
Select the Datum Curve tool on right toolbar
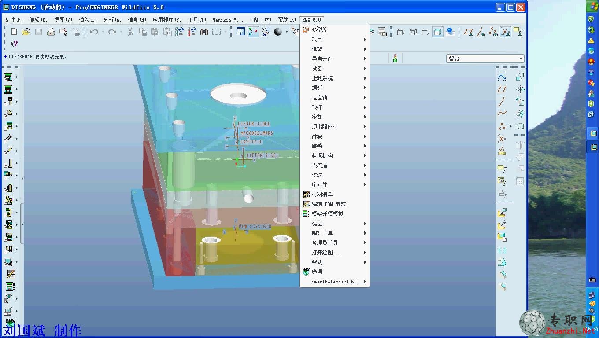(502, 114)
